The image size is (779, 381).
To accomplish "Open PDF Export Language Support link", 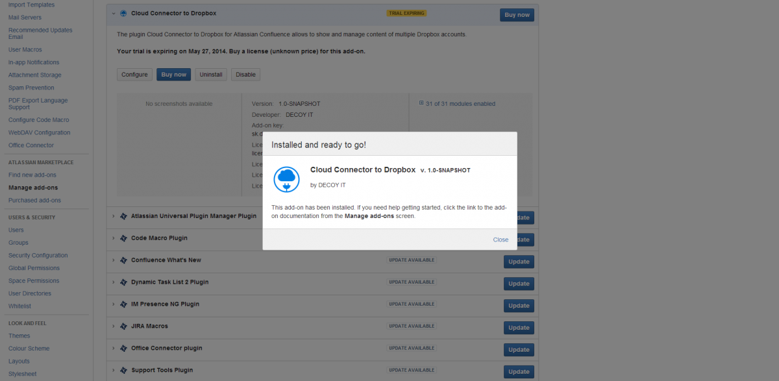I will 38,104.
